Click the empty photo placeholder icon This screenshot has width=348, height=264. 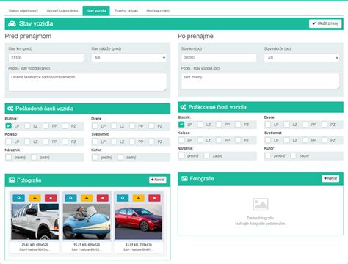point(260,205)
